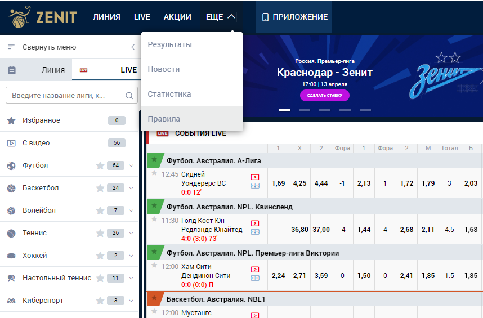Open the Zenit logo home link
483x318 pixels.
coord(43,17)
